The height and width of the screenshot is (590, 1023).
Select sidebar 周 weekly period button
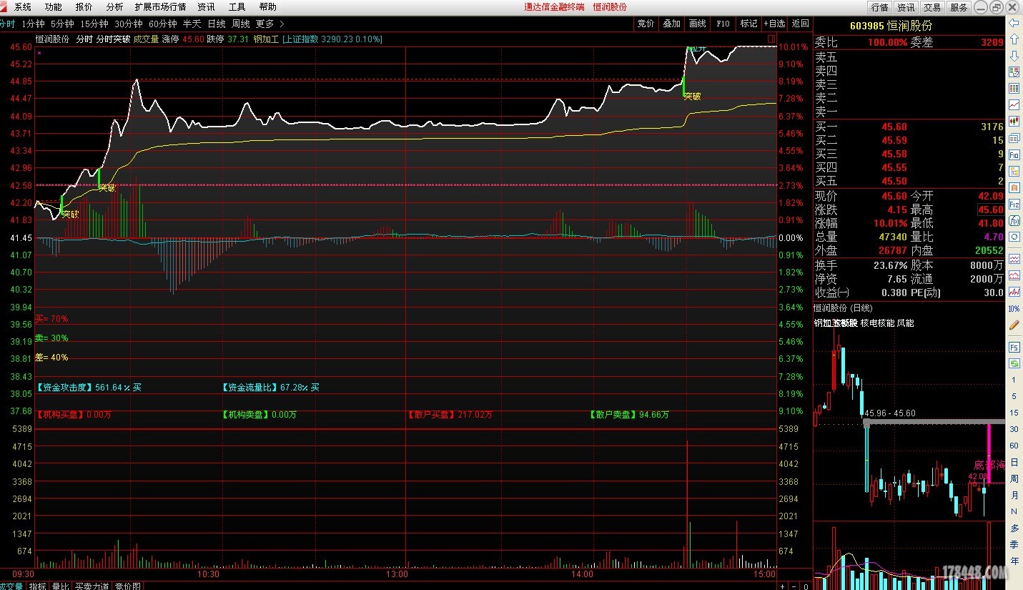pyautogui.click(x=1014, y=479)
